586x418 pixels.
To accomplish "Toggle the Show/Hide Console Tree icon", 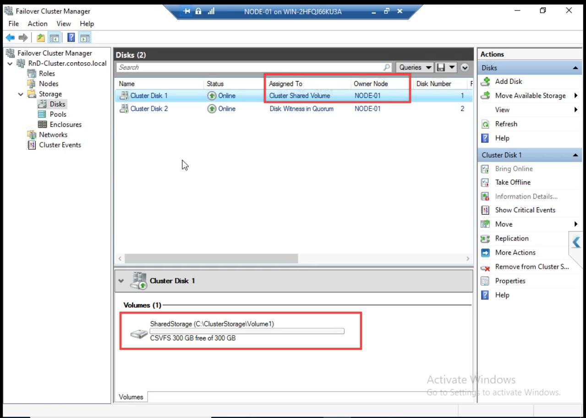I will tap(54, 38).
